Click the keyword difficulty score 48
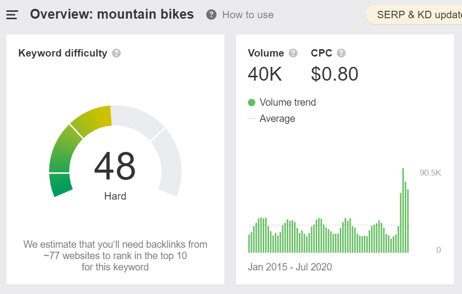 [115, 166]
